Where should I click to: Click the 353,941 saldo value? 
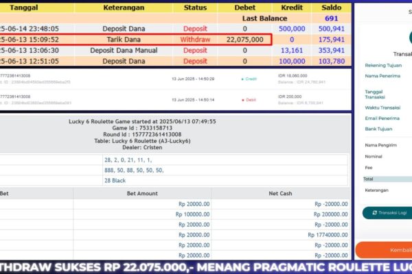click(332, 50)
